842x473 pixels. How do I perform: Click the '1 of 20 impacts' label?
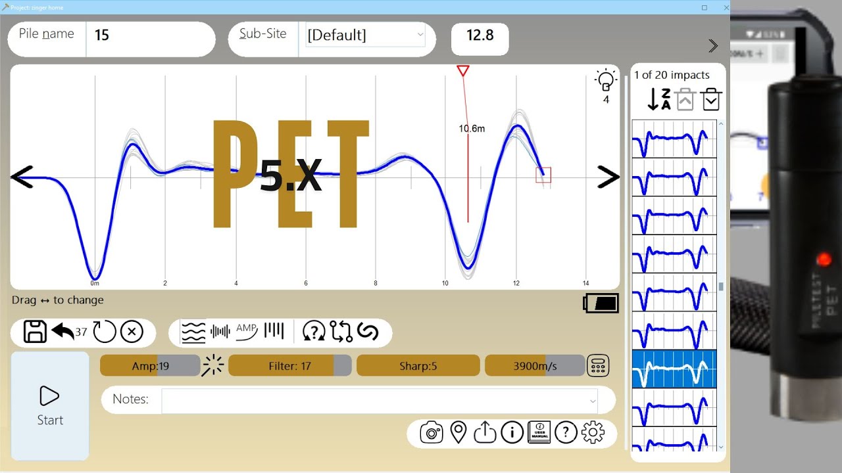(x=672, y=75)
